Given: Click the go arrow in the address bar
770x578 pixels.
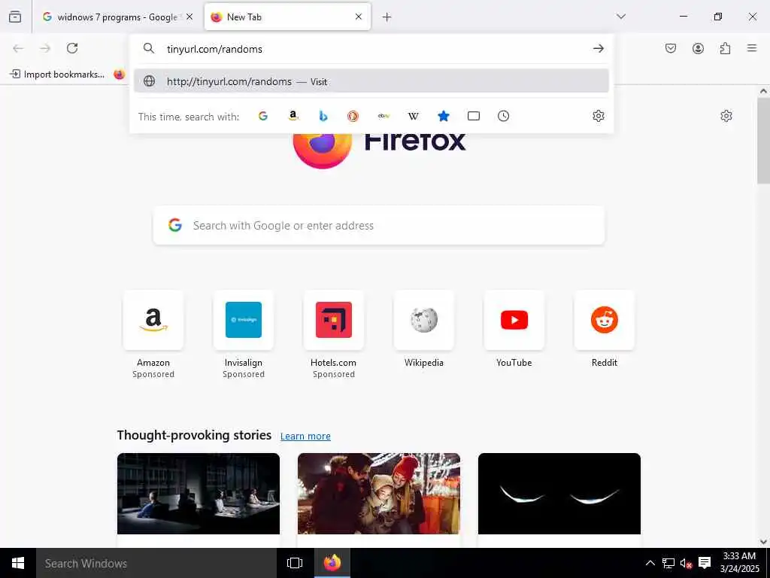Looking at the screenshot, I should point(598,48).
